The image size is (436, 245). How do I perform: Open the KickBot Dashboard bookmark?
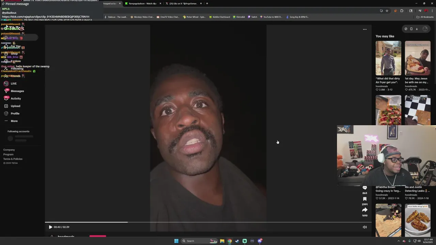(220, 17)
